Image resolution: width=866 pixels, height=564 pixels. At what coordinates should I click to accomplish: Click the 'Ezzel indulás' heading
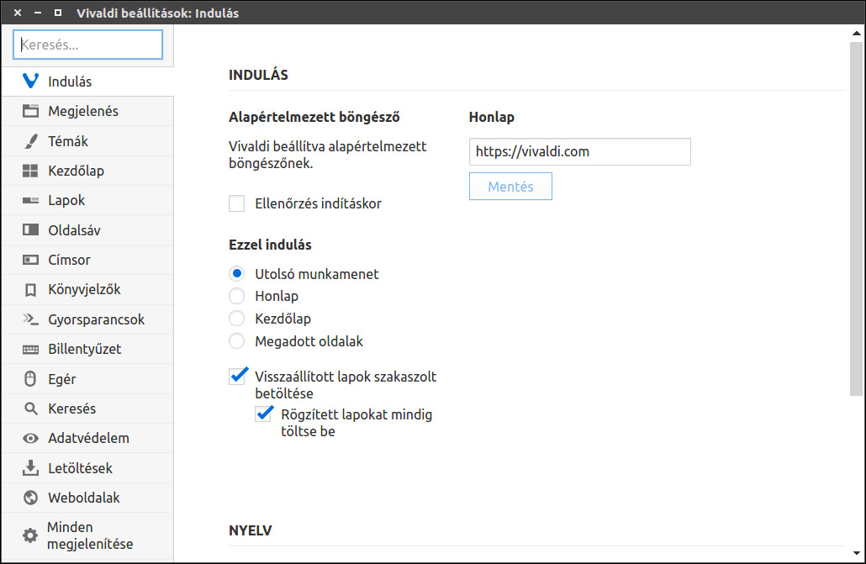coord(270,245)
